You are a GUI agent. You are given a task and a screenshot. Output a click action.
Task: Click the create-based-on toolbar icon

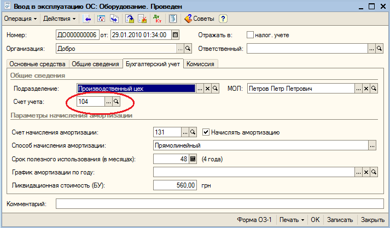114,19
